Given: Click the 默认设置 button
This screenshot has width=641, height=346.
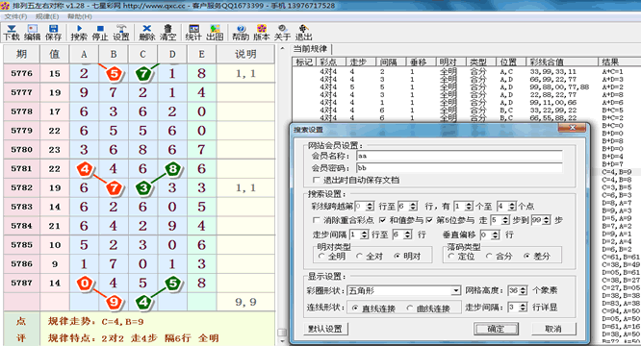Looking at the screenshot, I should [x=326, y=329].
